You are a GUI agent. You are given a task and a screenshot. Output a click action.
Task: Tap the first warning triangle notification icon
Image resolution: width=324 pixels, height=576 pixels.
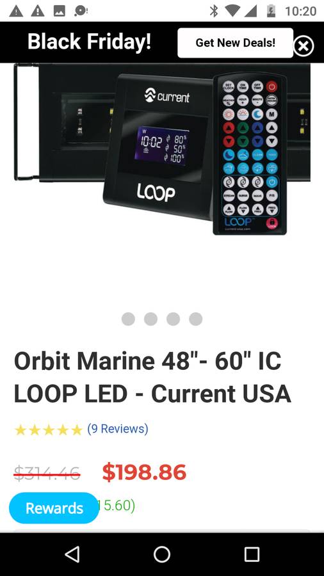[x=16, y=11]
